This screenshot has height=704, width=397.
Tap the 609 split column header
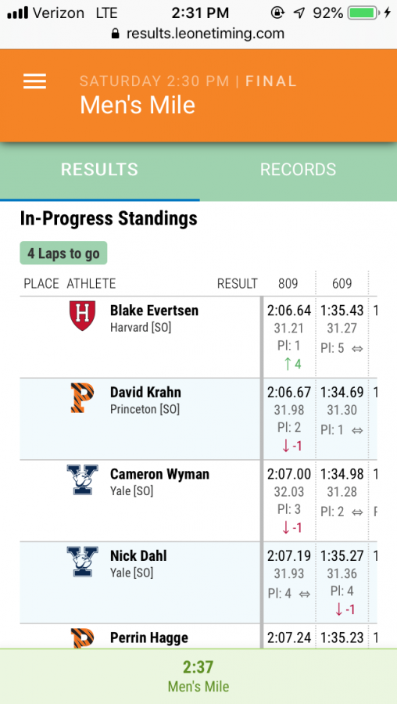[342, 284]
